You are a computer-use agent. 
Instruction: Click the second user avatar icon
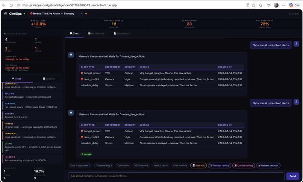pos(296,102)
